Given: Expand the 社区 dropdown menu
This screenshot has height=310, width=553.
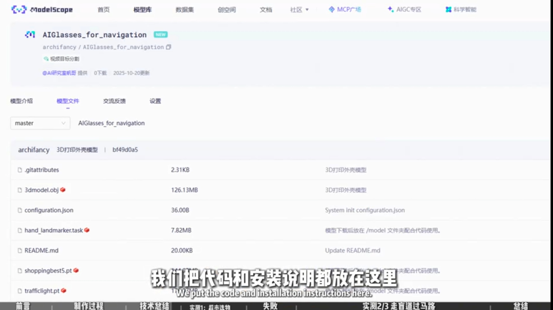Looking at the screenshot, I should tap(299, 10).
